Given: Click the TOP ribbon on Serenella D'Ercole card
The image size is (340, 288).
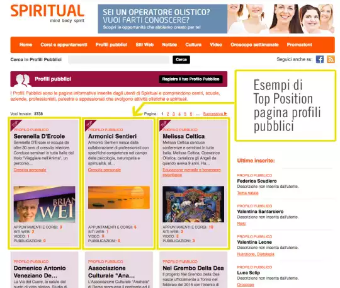Looking at the screenshot, I should 14,124.
